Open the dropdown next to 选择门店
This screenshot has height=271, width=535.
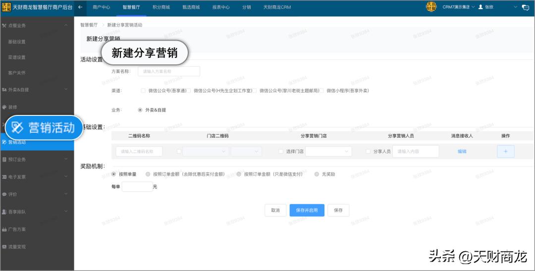328,152
